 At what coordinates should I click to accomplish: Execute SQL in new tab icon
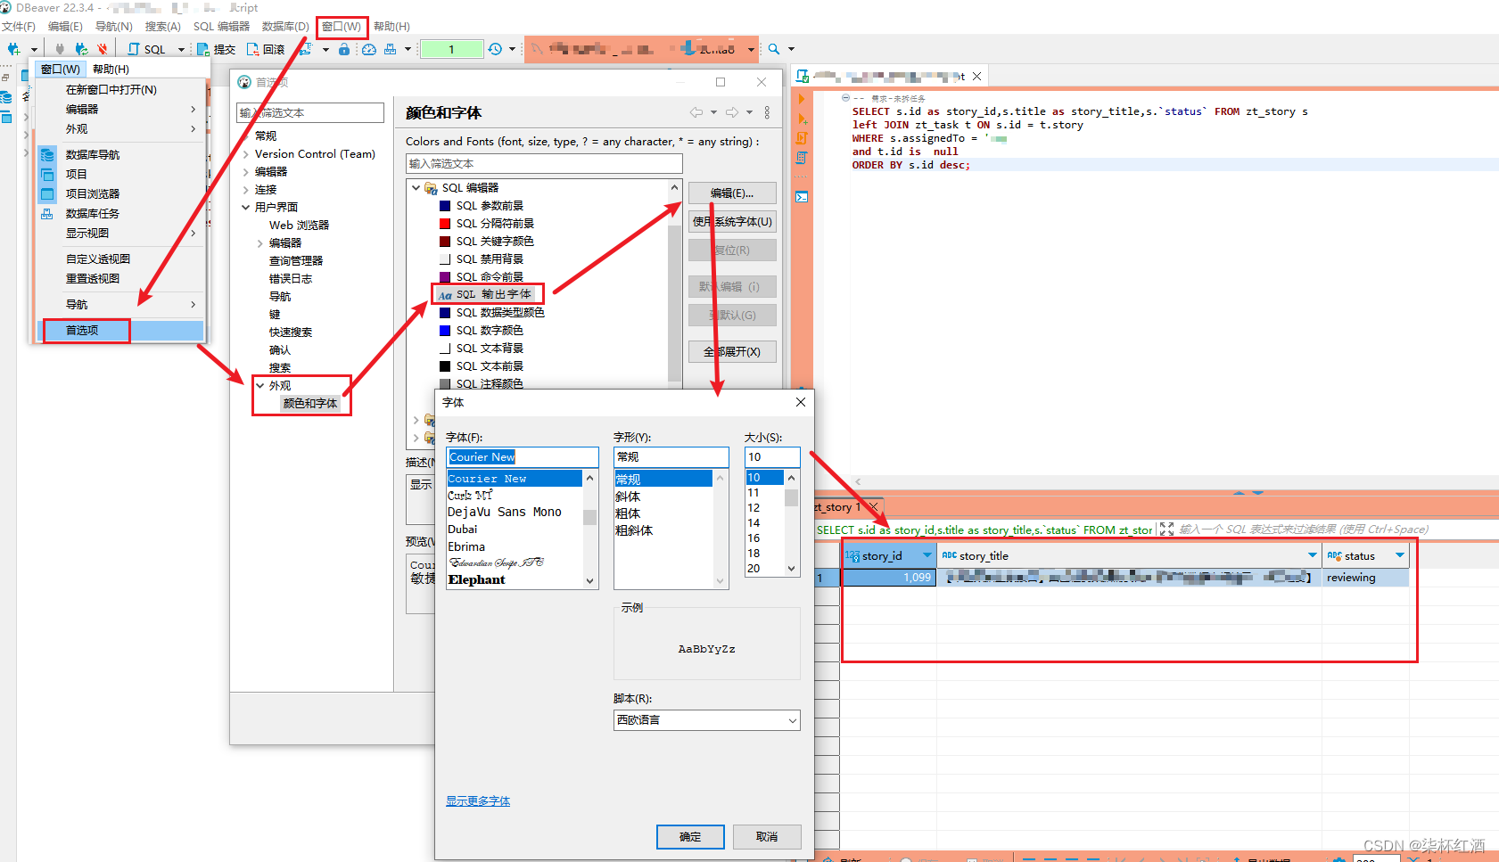(802, 119)
